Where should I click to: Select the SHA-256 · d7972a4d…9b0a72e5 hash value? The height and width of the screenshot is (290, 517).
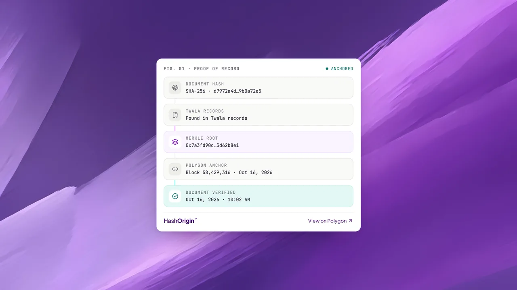[x=223, y=91]
